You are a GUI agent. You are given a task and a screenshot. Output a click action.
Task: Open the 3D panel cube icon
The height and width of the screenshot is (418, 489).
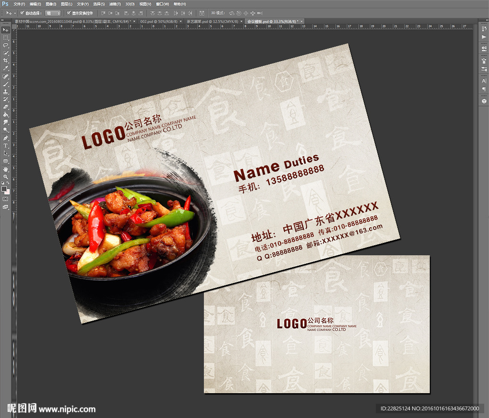(x=484, y=101)
